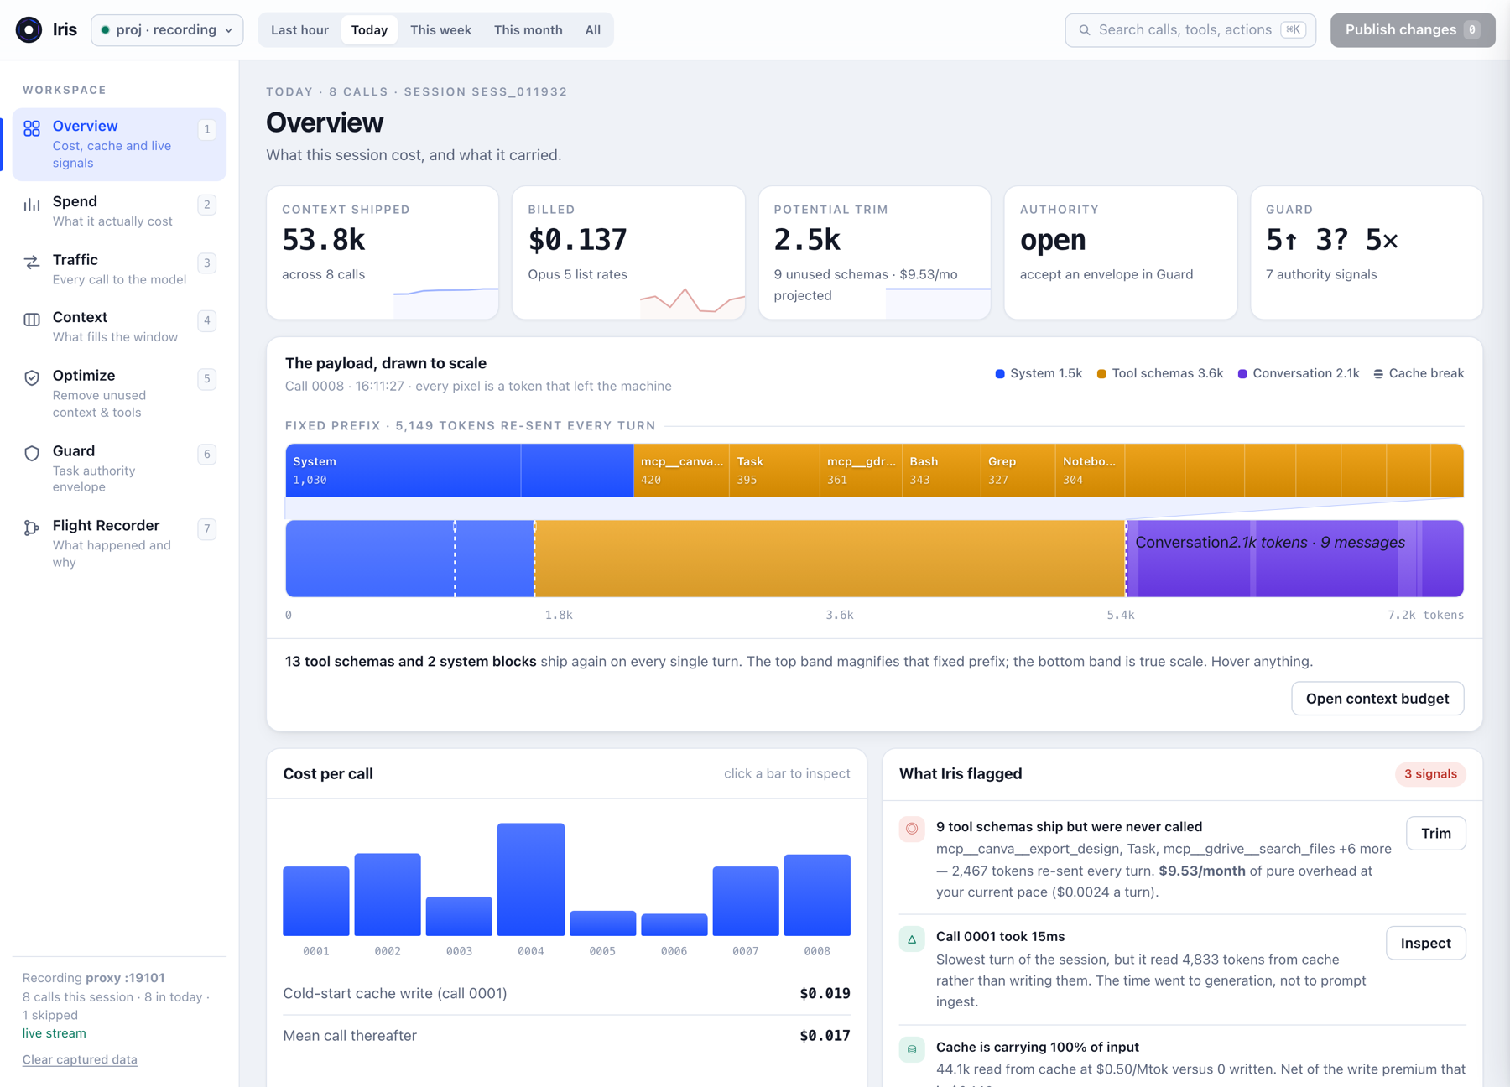Click the red unused-schemas signal icon
The width and height of the screenshot is (1510, 1087).
pyautogui.click(x=912, y=829)
